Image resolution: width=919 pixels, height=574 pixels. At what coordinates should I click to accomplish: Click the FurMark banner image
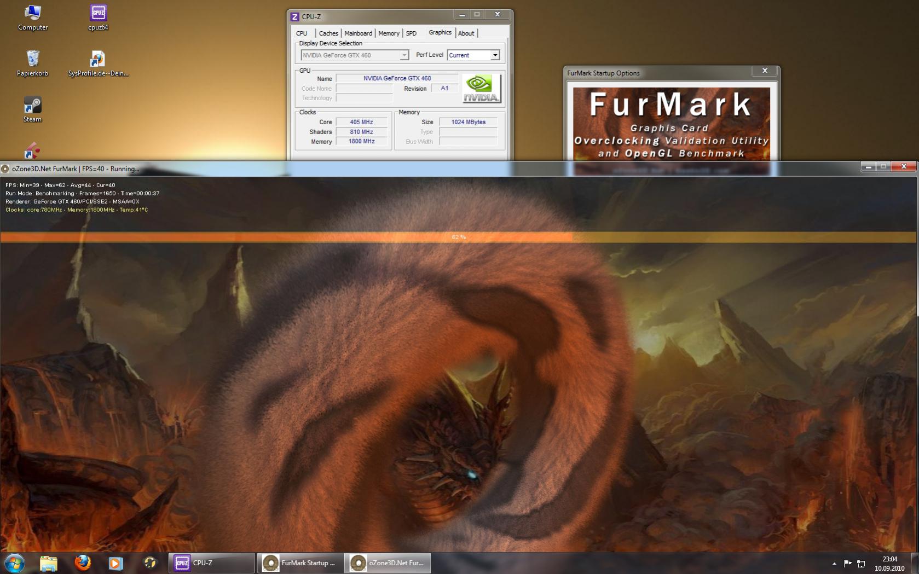672,124
